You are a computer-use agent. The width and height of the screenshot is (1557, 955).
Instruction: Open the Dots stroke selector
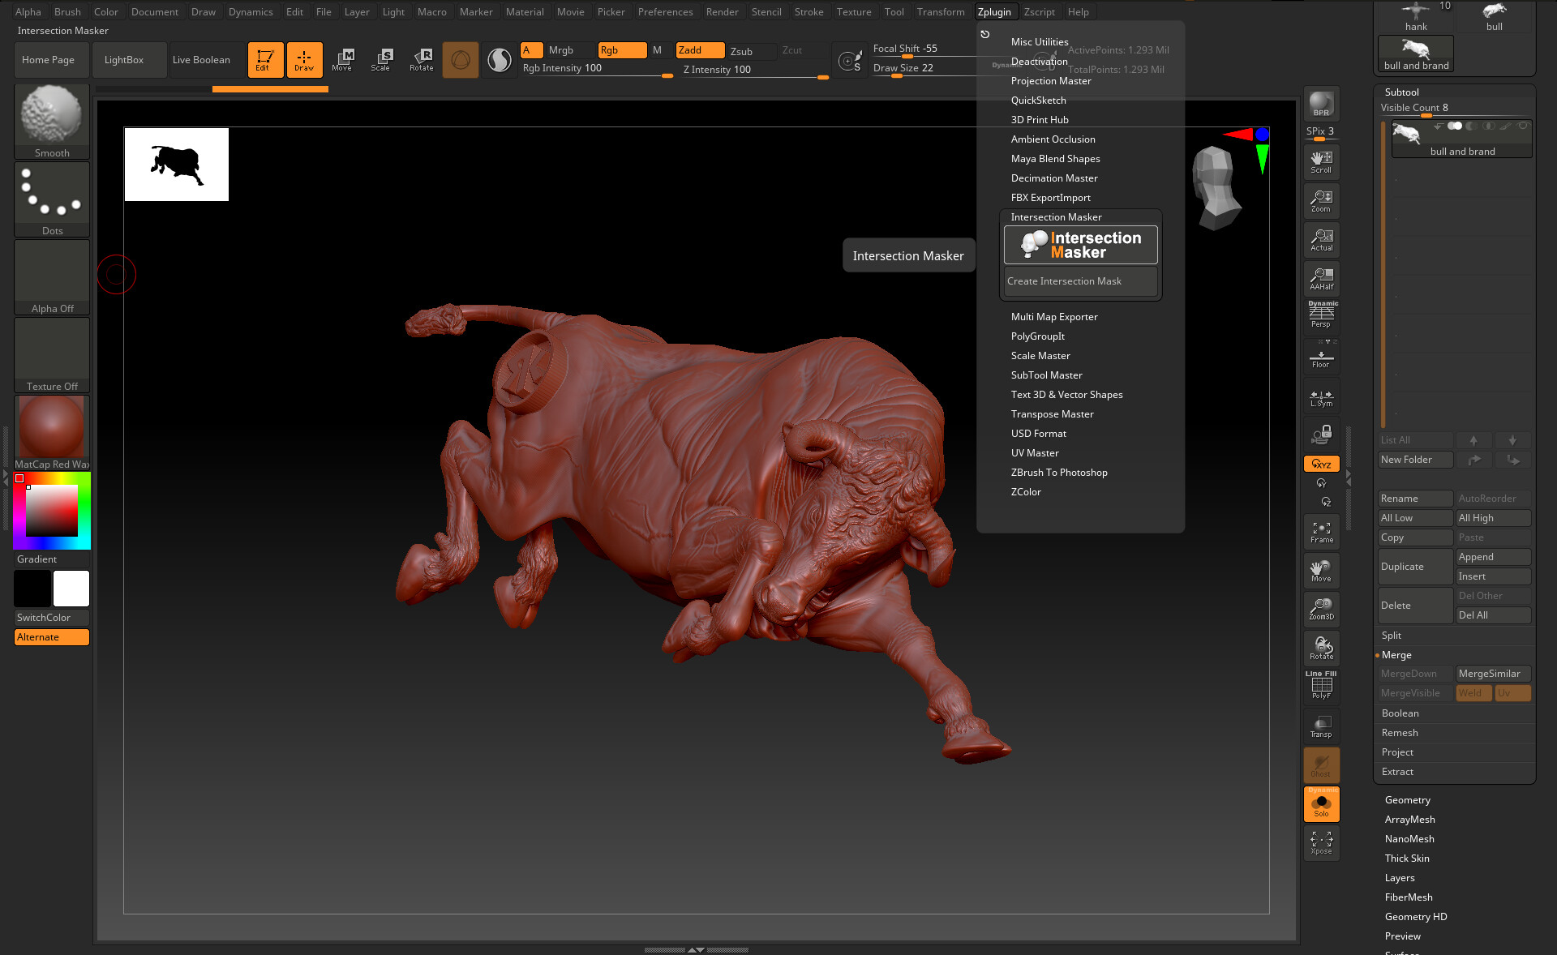[x=52, y=199]
